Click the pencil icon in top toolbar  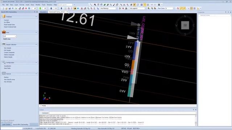[114, 5]
